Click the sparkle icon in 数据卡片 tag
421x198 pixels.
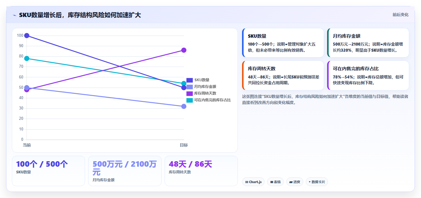click(310, 182)
